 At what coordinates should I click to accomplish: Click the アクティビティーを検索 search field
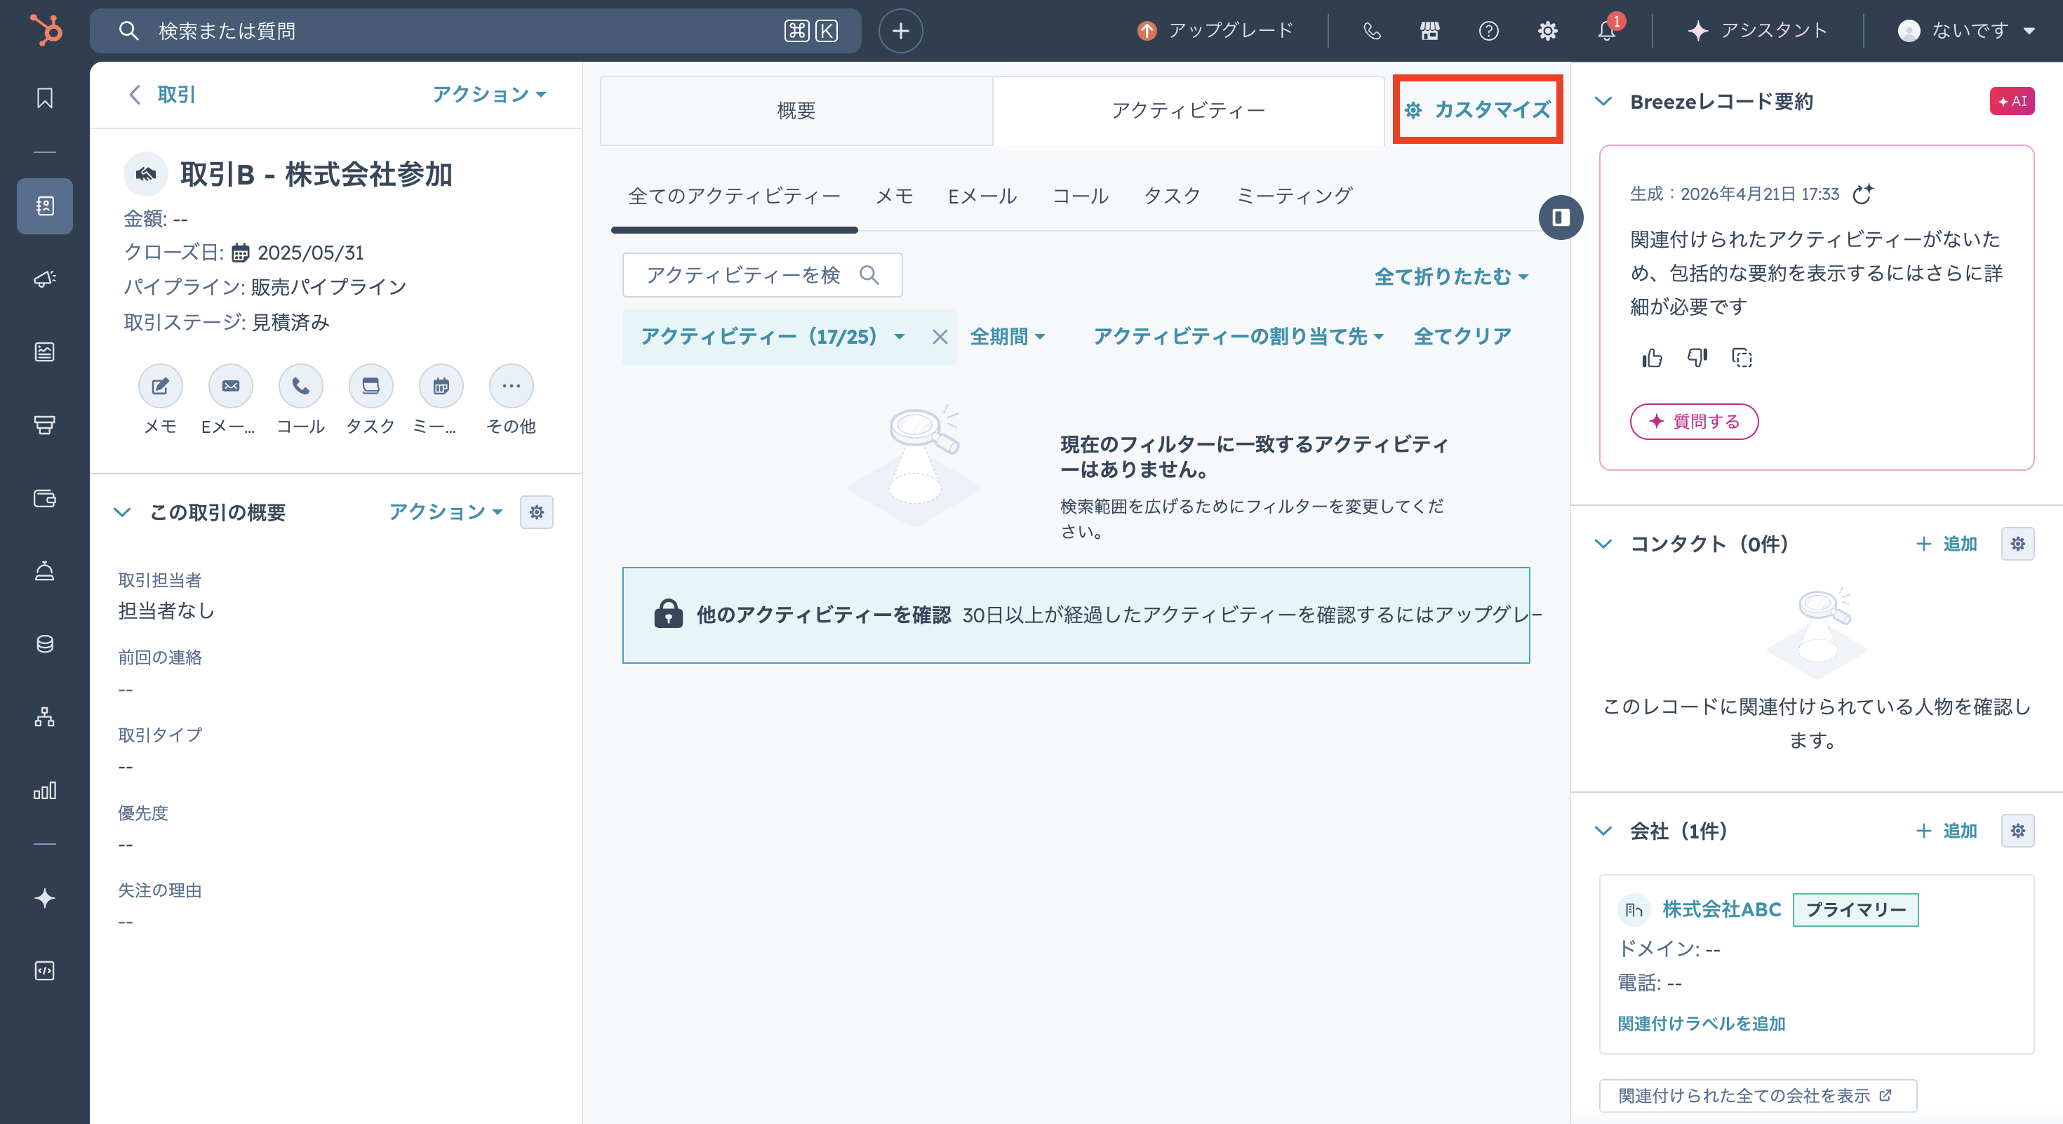(x=744, y=276)
